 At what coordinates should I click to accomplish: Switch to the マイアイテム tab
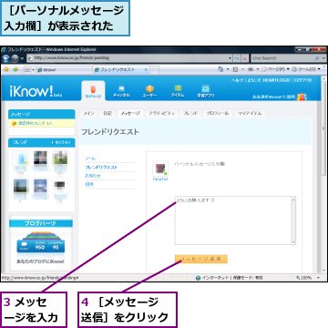tap(250, 113)
